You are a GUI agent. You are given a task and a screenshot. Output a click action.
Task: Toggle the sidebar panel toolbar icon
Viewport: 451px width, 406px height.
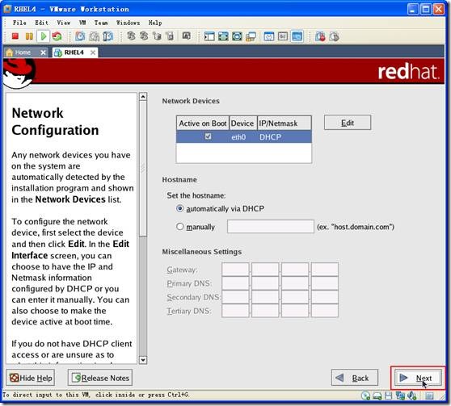point(209,36)
